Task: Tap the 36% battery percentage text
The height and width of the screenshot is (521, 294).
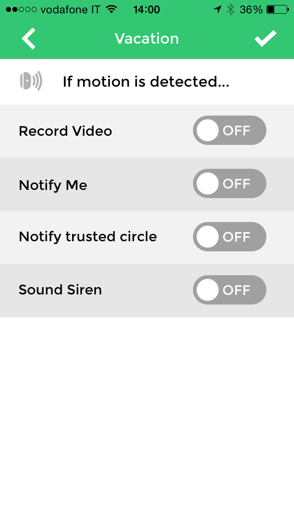Action: point(251,10)
